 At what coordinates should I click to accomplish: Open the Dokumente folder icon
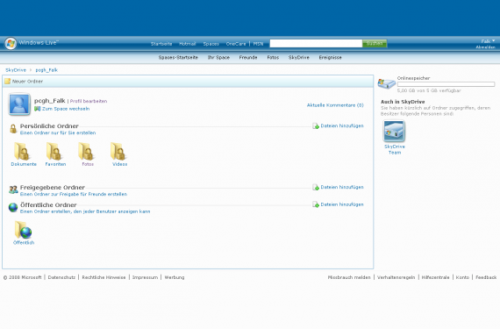pyautogui.click(x=22, y=151)
